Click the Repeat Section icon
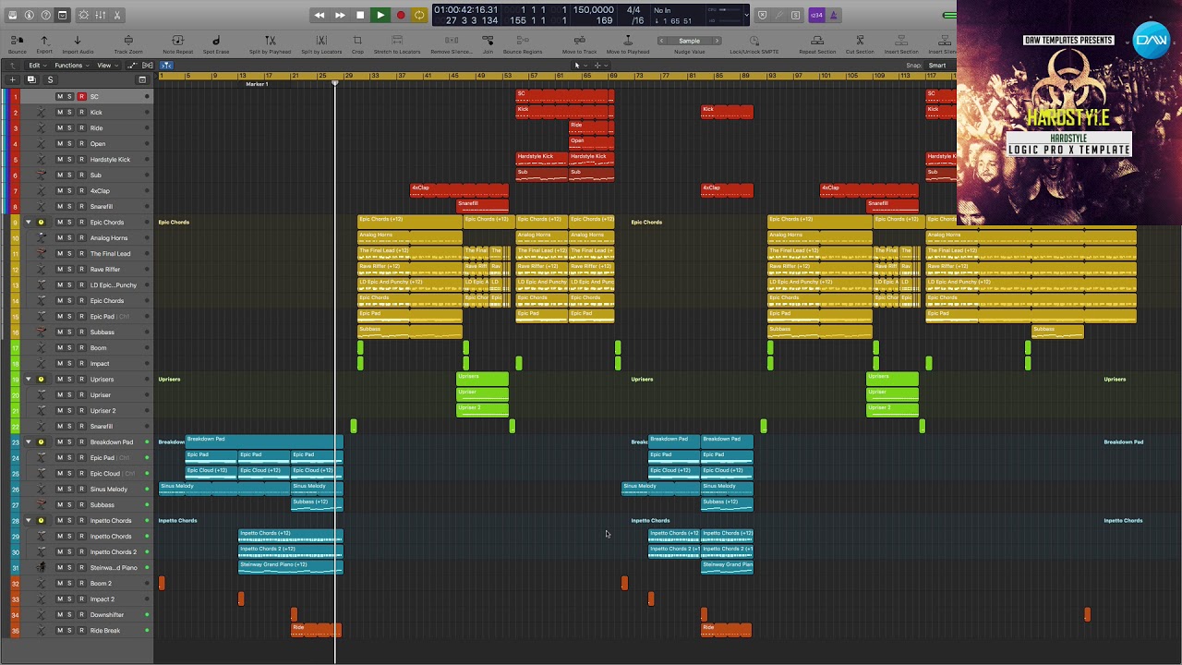 pos(817,41)
